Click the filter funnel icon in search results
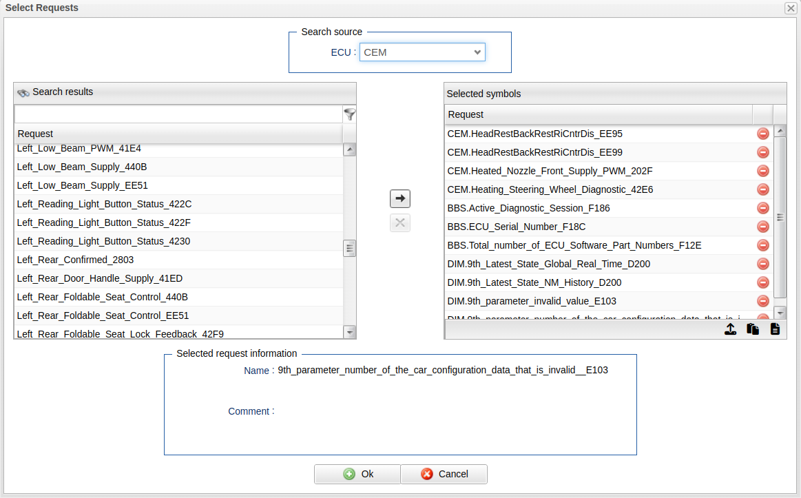This screenshot has height=498, width=801. pyautogui.click(x=350, y=114)
